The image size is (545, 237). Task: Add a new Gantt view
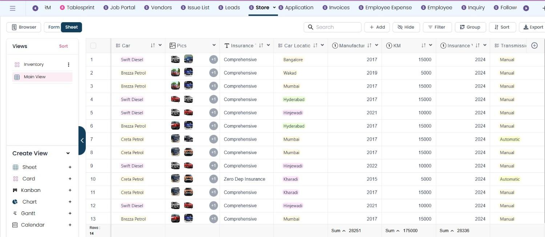(70, 213)
